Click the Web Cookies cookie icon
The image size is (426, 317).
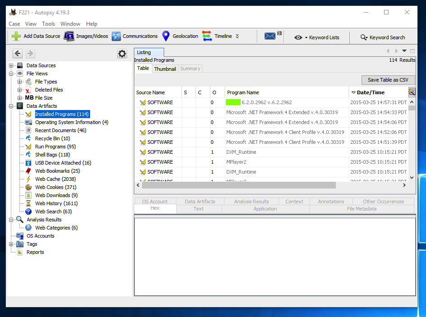(28, 187)
